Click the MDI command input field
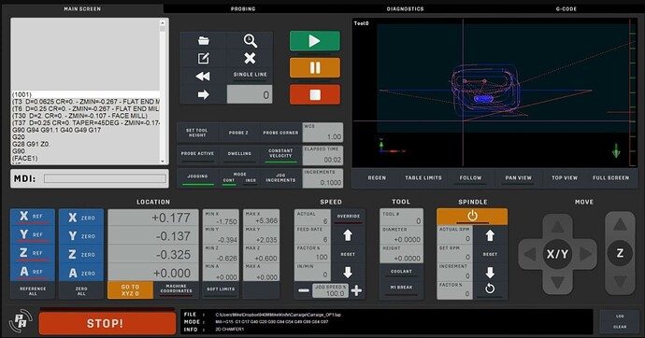 (x=105, y=178)
